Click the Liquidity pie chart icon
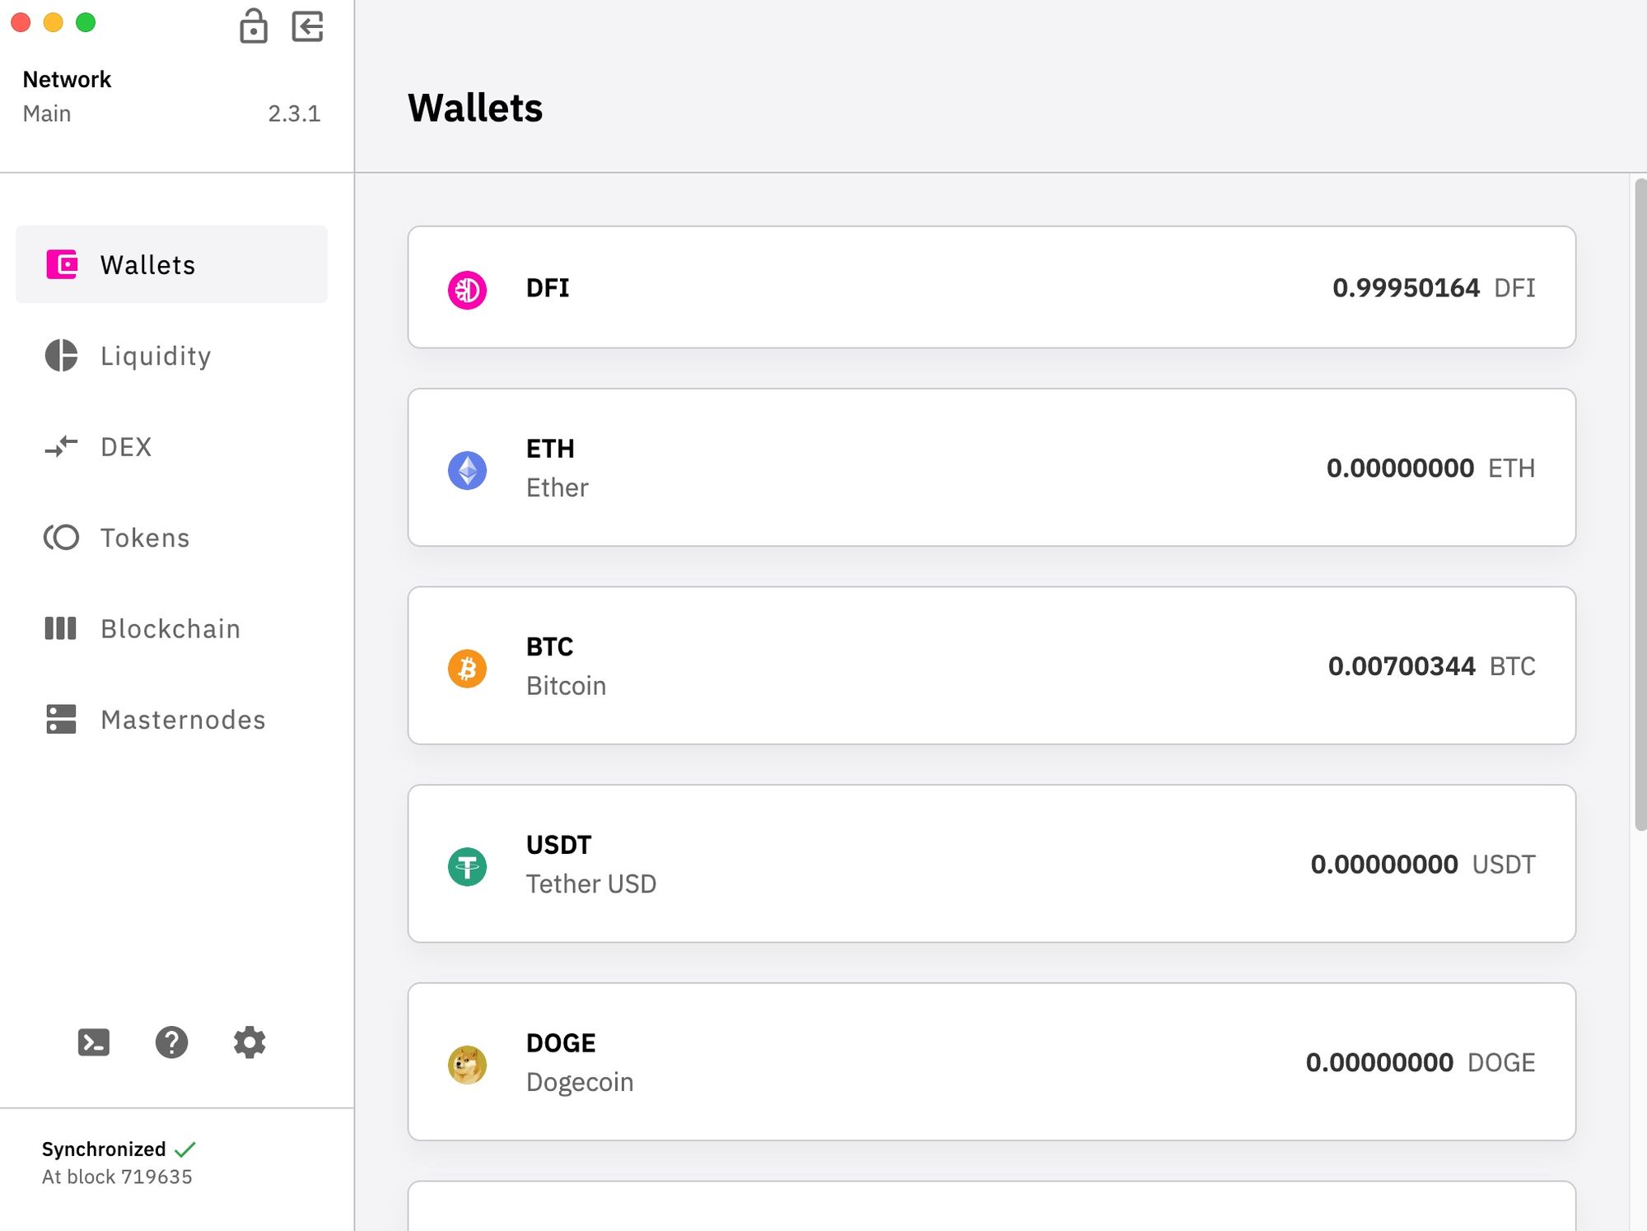 pyautogui.click(x=61, y=356)
